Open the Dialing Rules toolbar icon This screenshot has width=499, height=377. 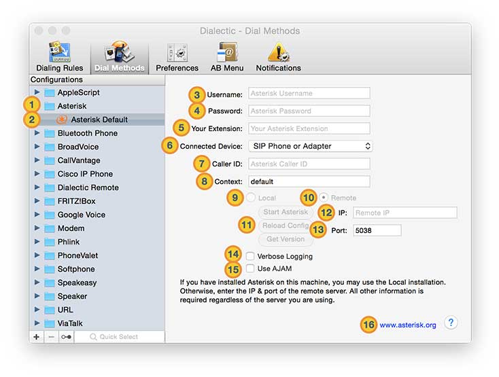[60, 52]
